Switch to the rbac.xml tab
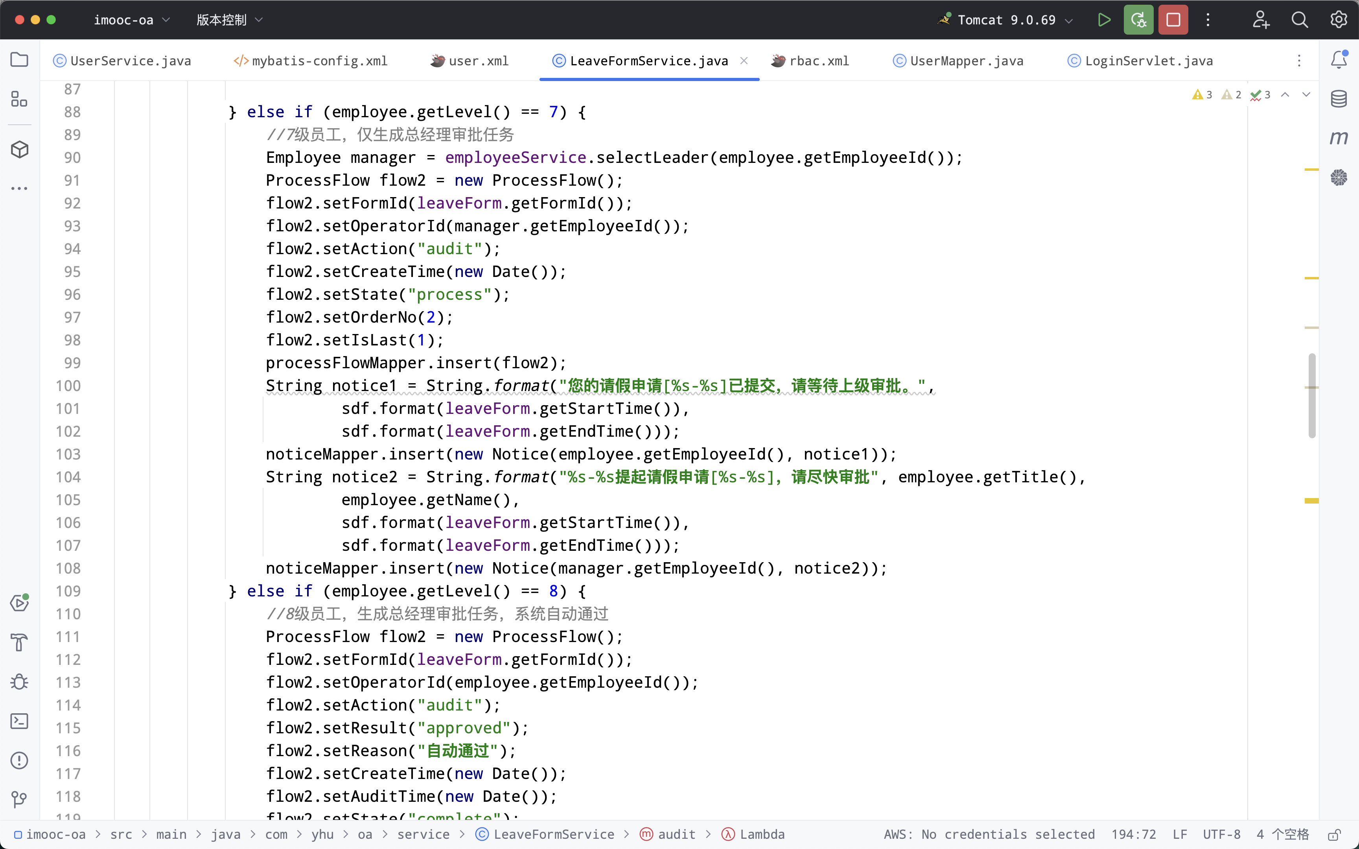1359x849 pixels. pos(811,61)
